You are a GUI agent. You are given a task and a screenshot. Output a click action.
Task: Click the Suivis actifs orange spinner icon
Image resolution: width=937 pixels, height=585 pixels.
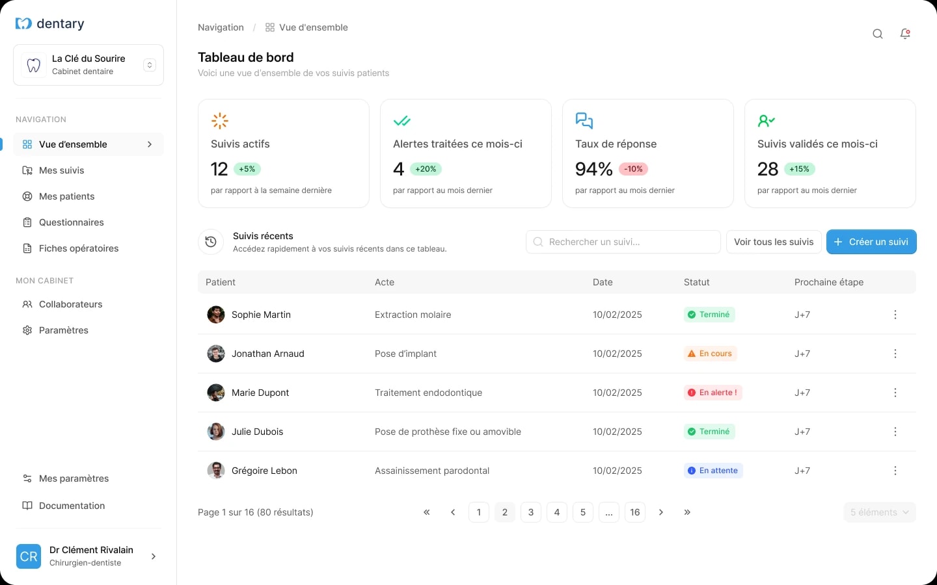(x=220, y=121)
